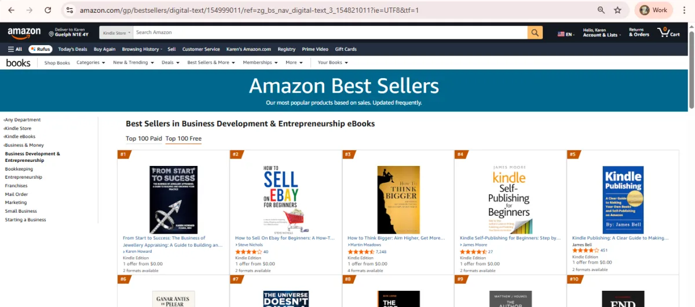Click in the Search Amazon field
The image size is (695, 307).
330,33
